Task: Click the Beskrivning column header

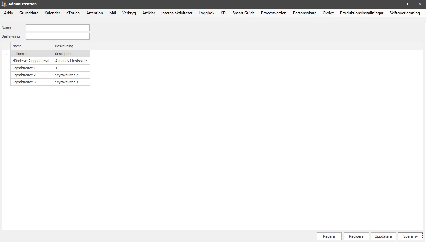Action: tap(71, 46)
